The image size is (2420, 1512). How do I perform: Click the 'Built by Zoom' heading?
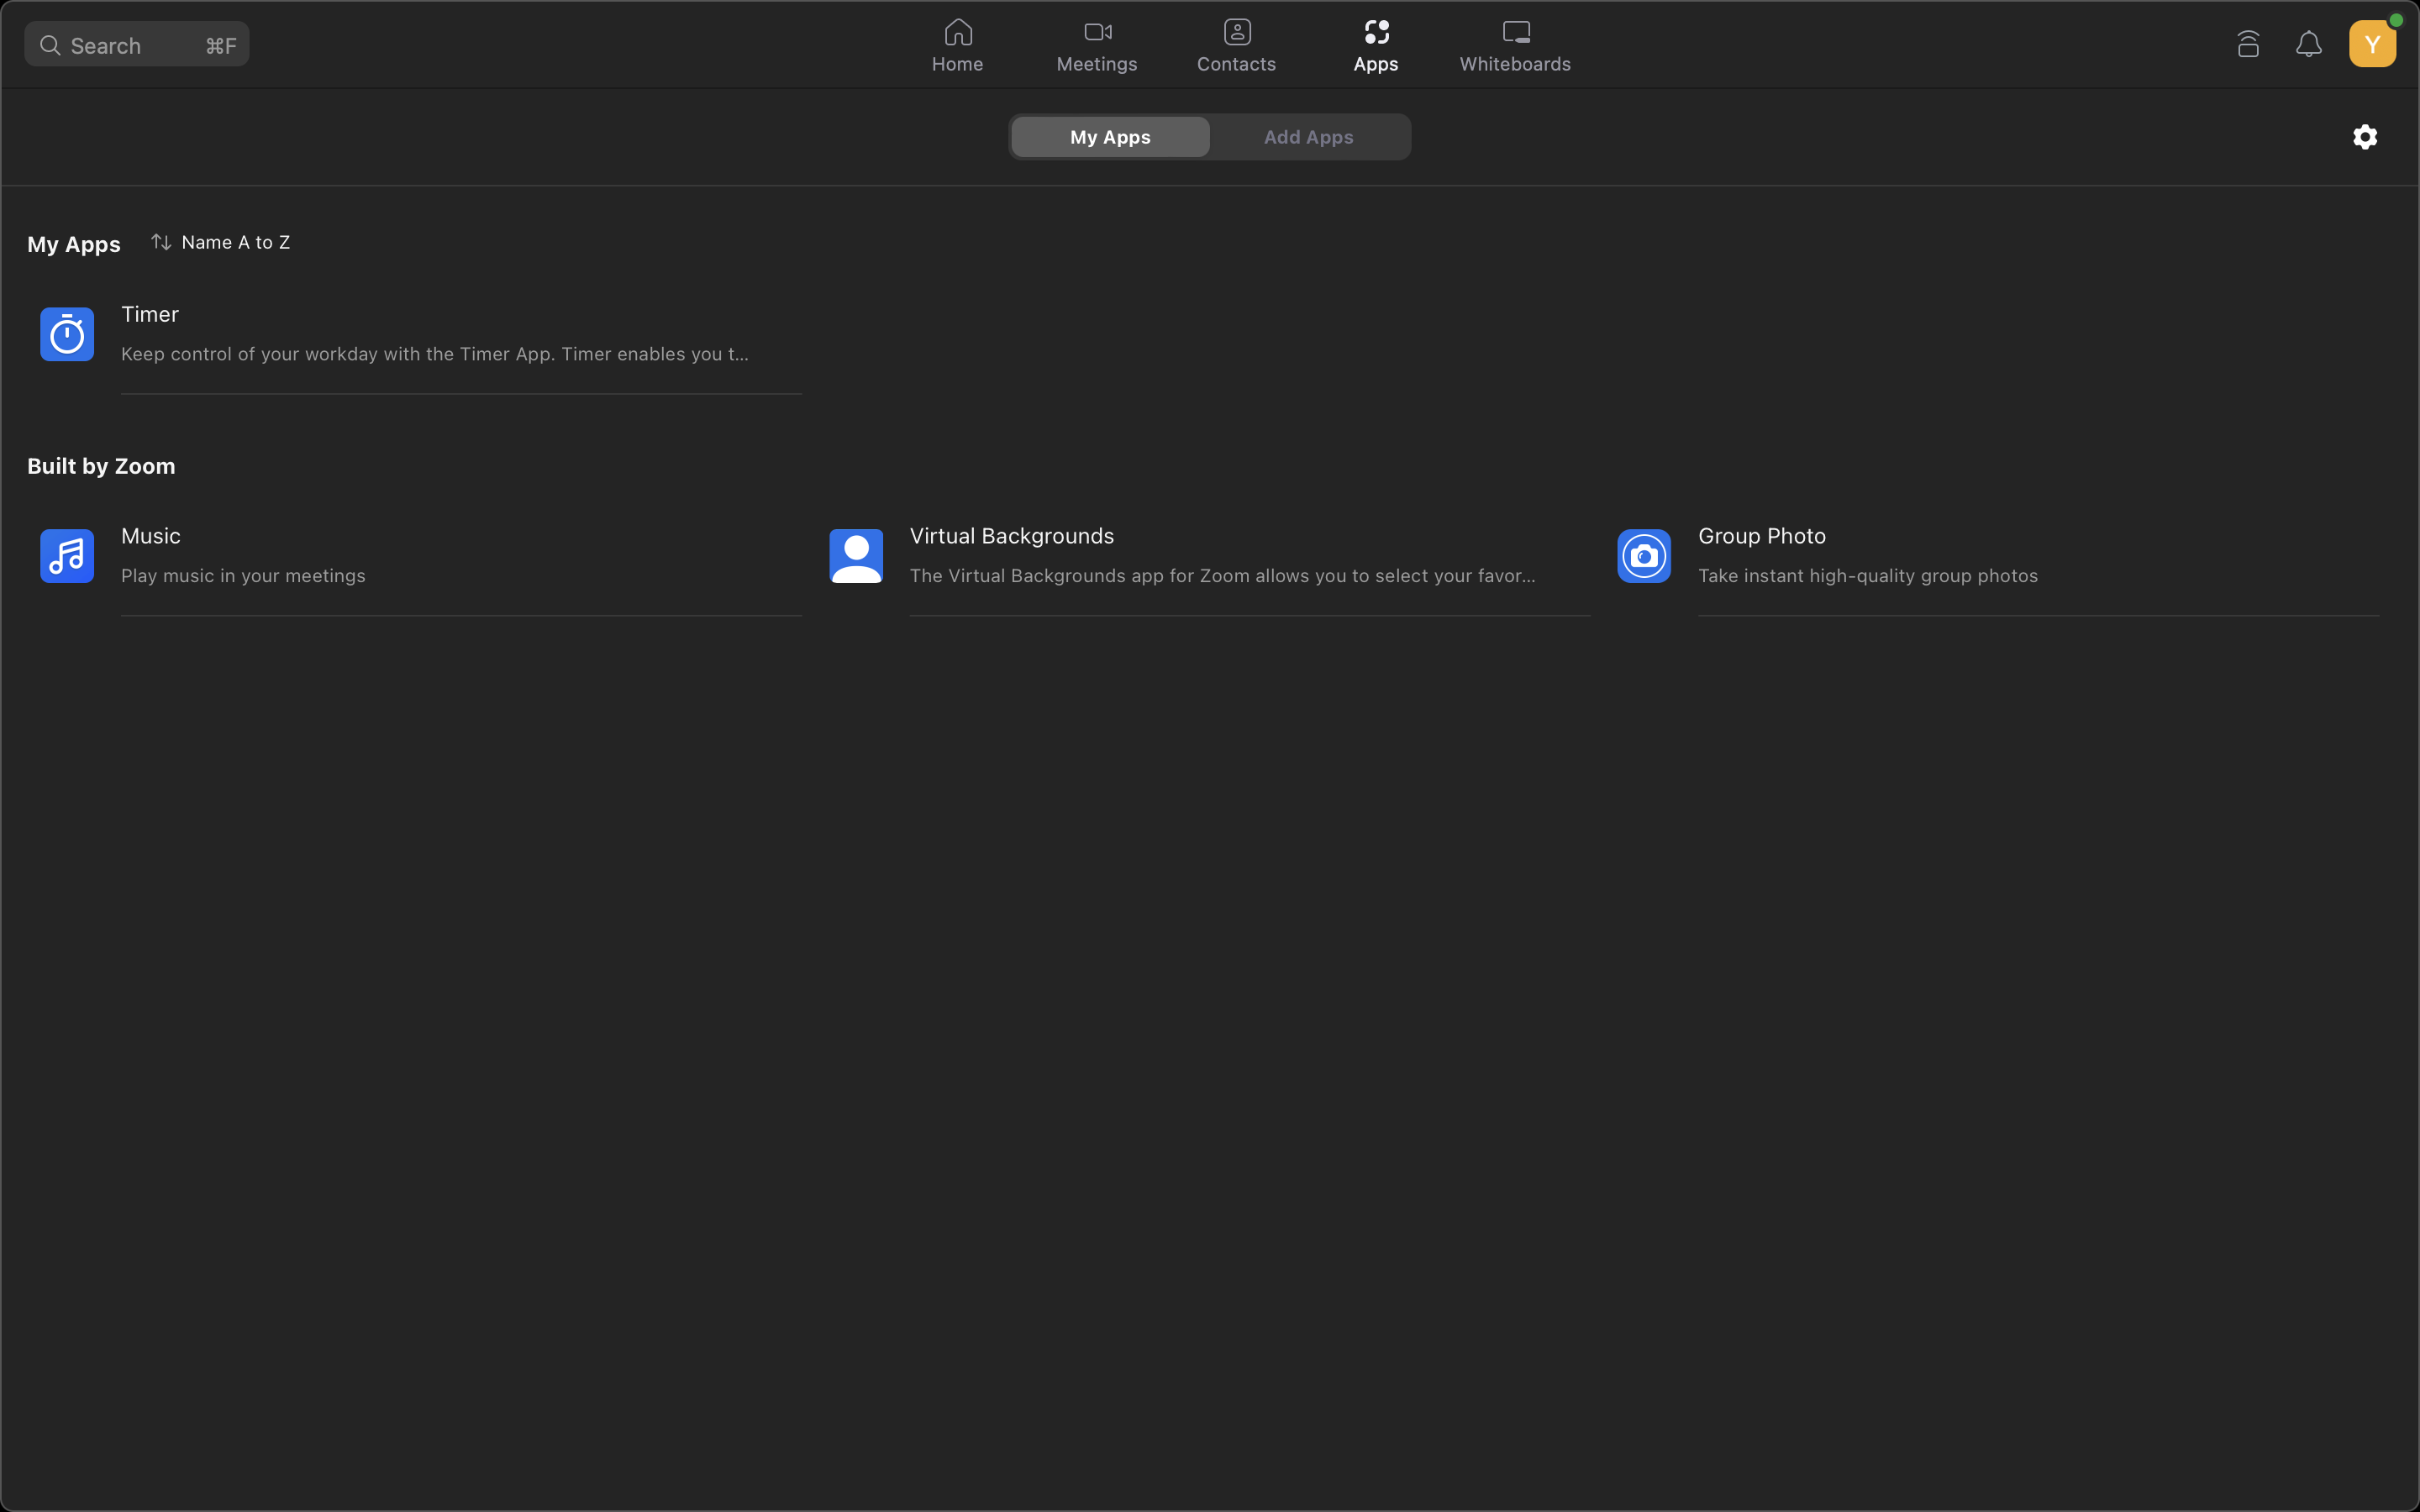[101, 466]
